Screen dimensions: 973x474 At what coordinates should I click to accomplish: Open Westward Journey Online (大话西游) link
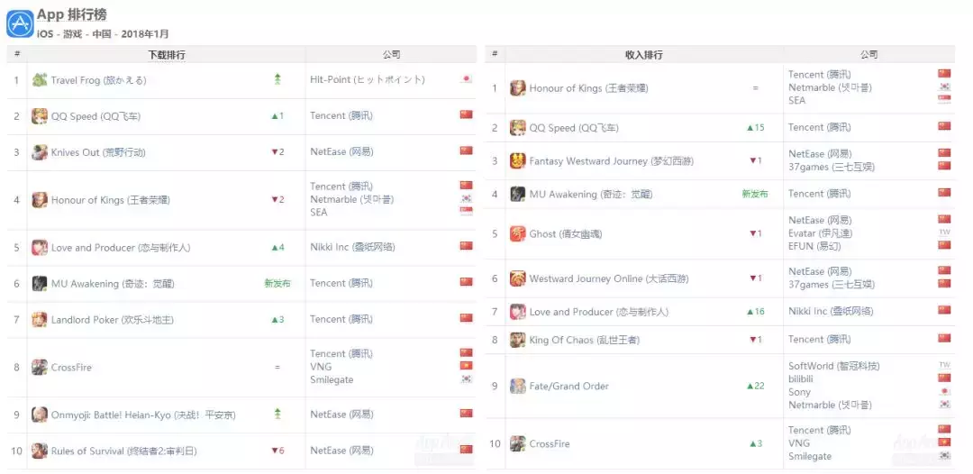click(x=609, y=278)
